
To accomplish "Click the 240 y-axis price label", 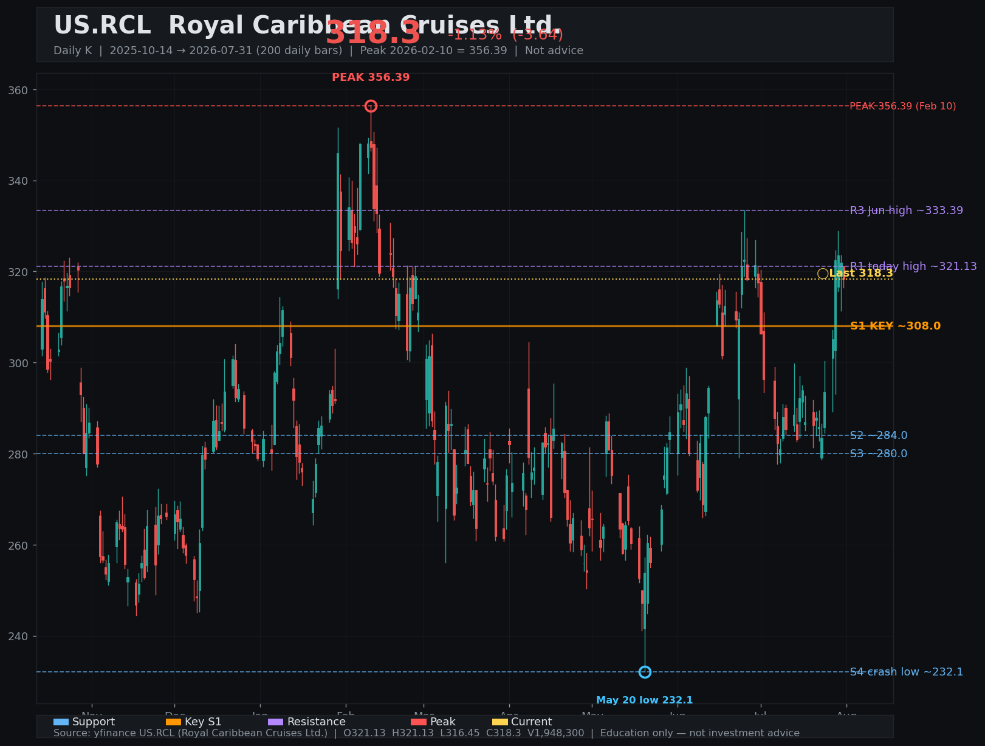I will tap(19, 637).
